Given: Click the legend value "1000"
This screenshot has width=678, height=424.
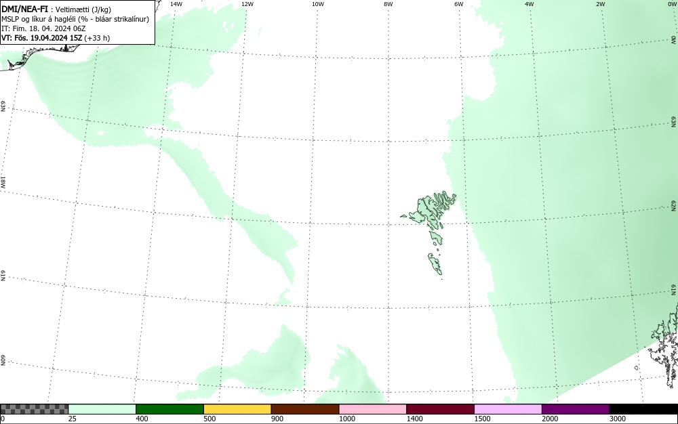Looking at the screenshot, I should pyautogui.click(x=347, y=419).
